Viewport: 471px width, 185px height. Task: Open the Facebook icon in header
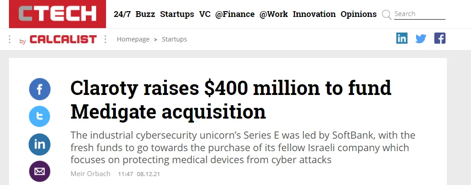[x=440, y=39]
